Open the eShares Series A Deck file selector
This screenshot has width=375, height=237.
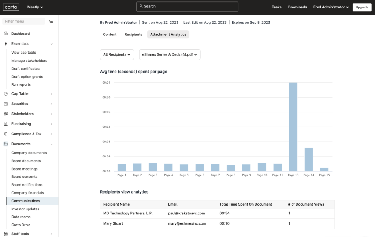click(170, 54)
